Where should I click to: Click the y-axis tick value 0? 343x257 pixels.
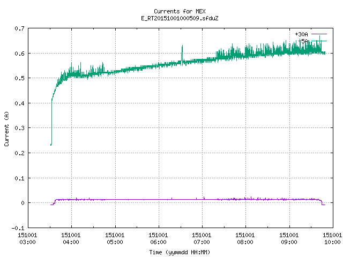[x=23, y=203]
